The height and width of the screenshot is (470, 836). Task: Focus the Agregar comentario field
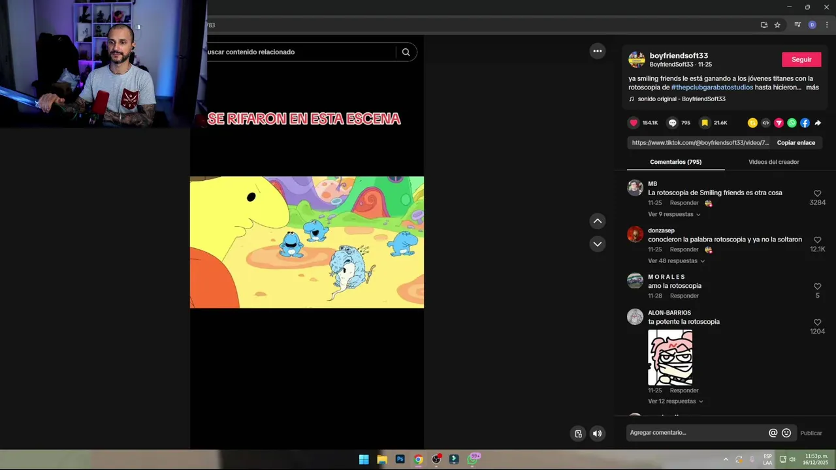(698, 433)
